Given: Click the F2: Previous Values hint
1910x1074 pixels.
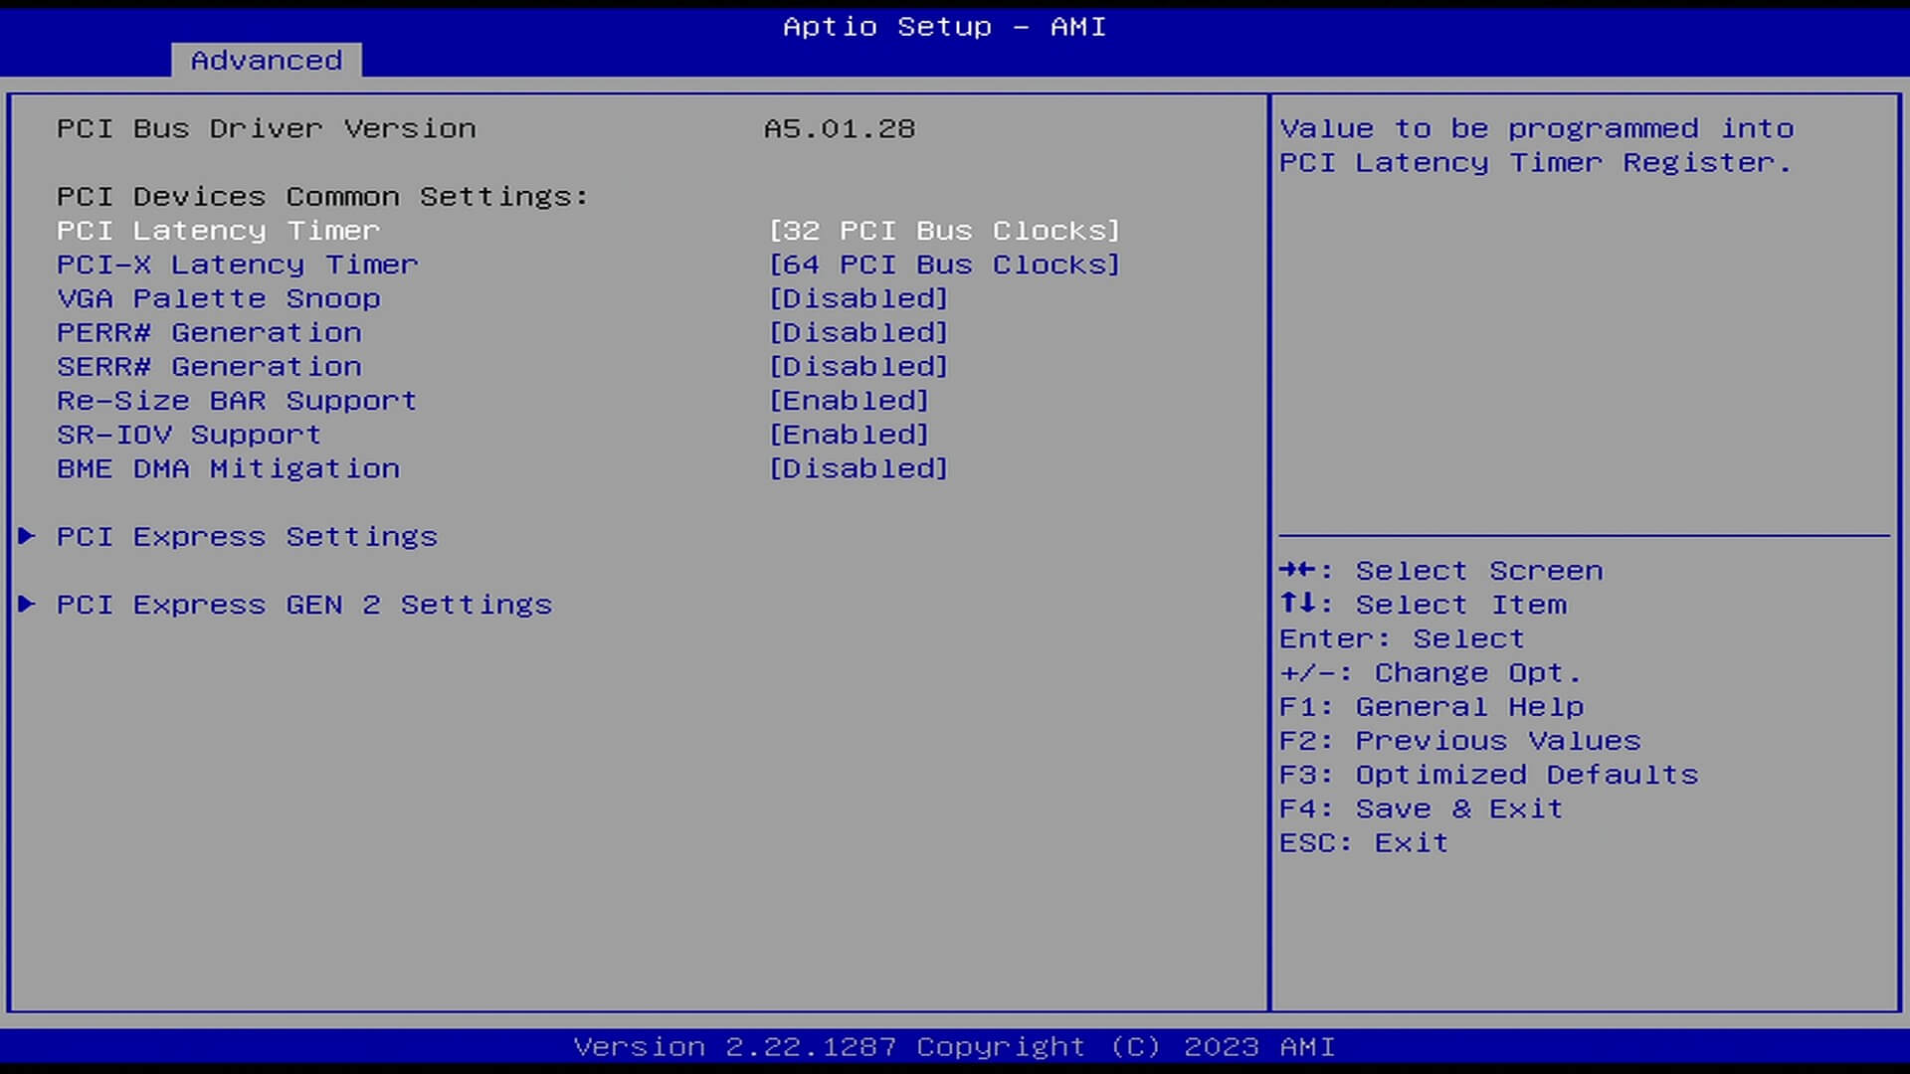Looking at the screenshot, I should (1459, 741).
